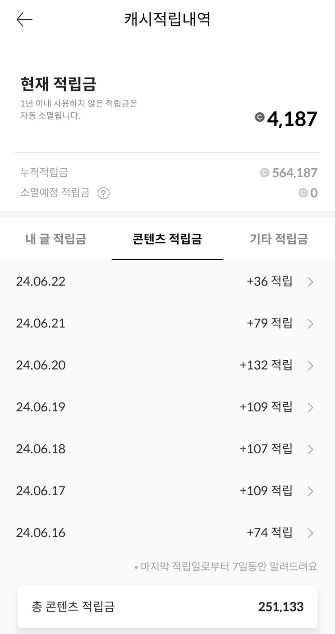The image size is (335, 634).
Task: Tap the 총 콘텐츠 적립금 summary card
Action: (167, 606)
